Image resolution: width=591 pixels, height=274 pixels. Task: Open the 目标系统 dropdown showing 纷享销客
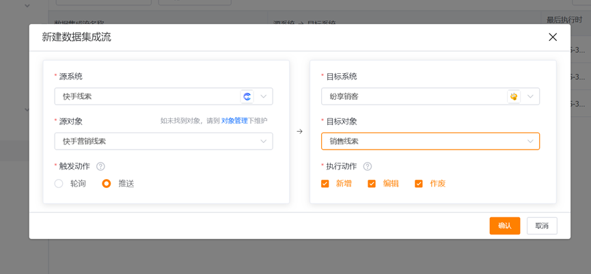click(430, 96)
